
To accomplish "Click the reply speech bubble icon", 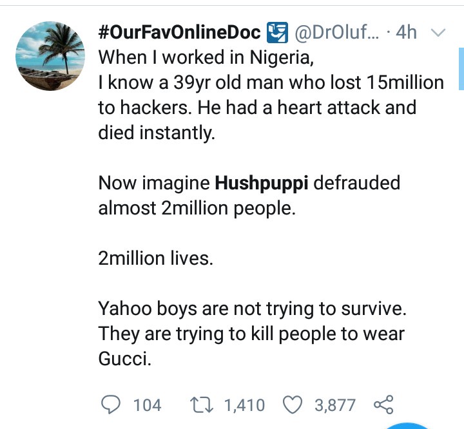I will 112,405.
